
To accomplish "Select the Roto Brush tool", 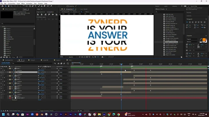I will [x=48, y=6].
